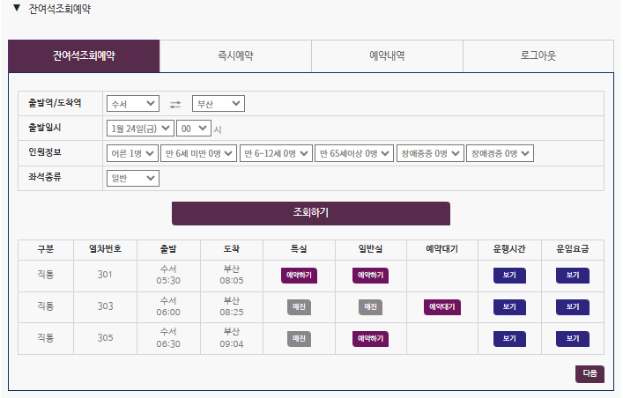
Task: Click the 조회하기 search button
Action: click(311, 213)
